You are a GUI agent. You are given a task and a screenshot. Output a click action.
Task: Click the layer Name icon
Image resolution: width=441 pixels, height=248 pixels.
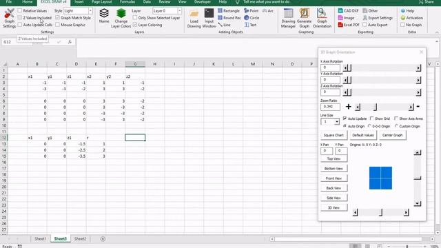104,16
